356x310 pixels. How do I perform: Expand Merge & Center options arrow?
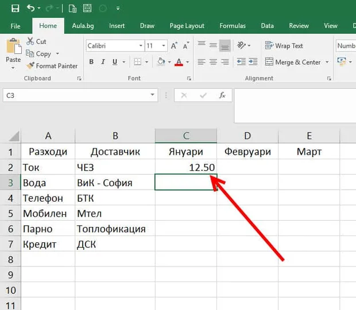[327, 62]
